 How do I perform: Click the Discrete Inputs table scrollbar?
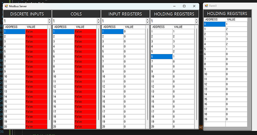tap(49, 77)
